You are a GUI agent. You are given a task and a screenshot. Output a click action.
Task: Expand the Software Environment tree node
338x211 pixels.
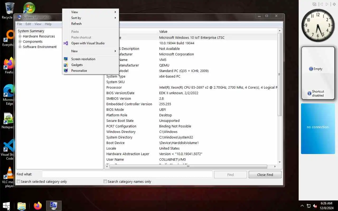click(x=20, y=47)
